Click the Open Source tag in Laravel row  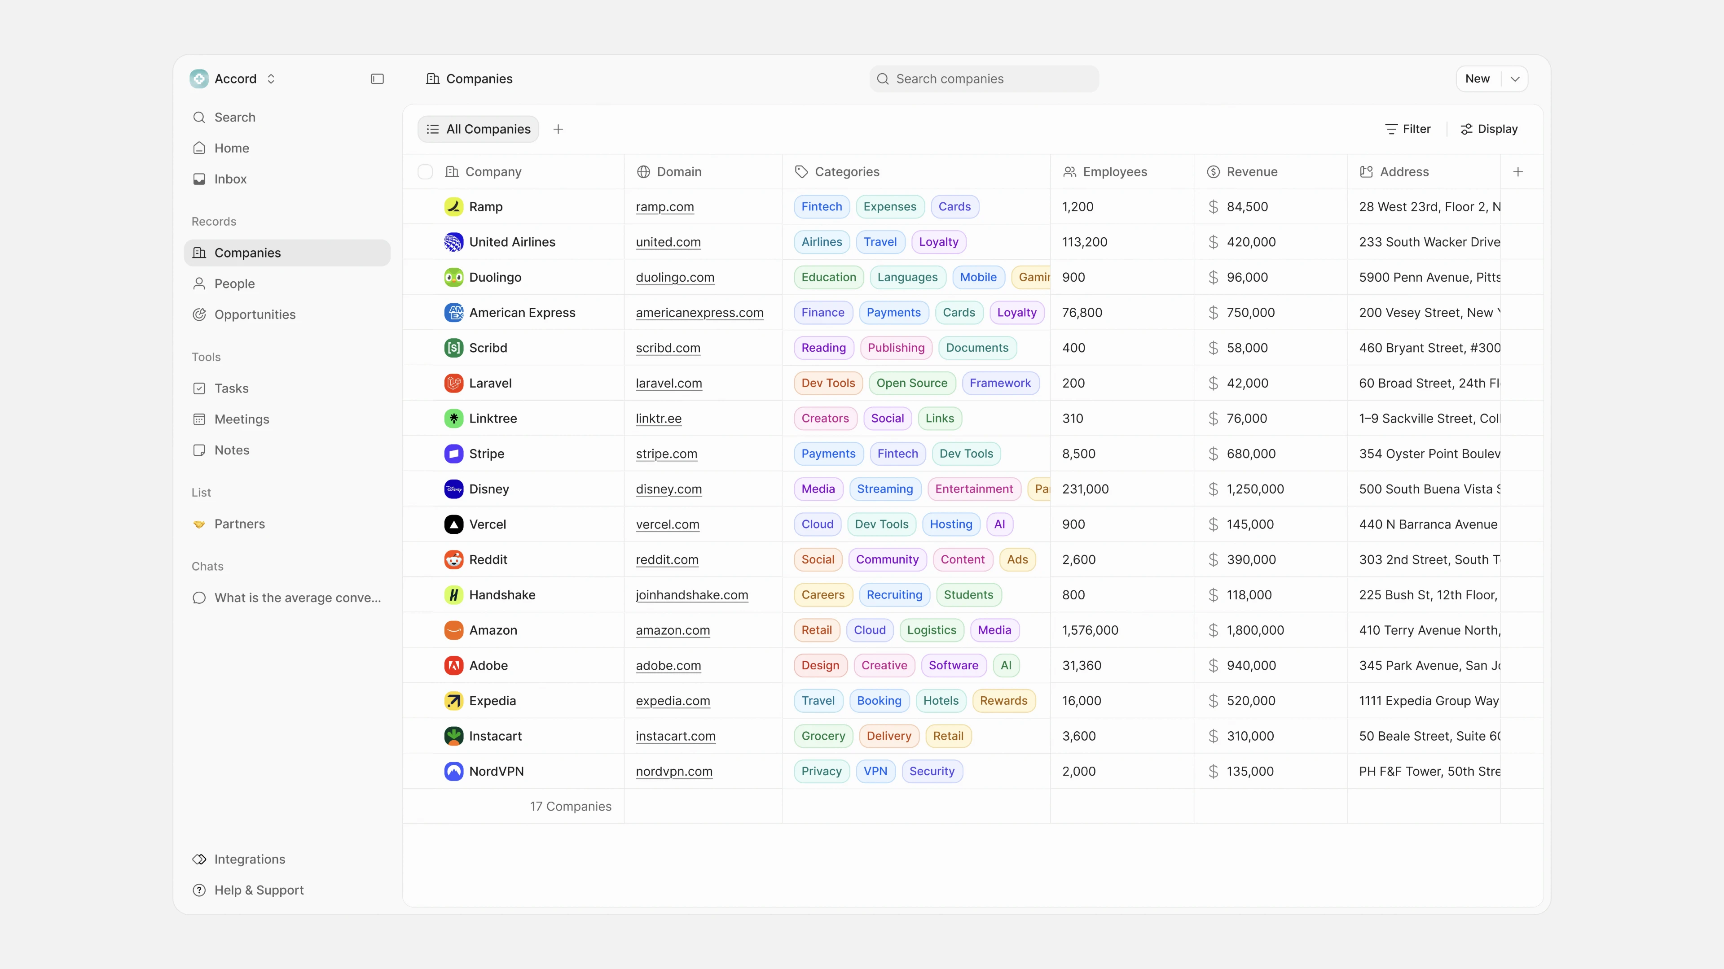pyautogui.click(x=911, y=383)
